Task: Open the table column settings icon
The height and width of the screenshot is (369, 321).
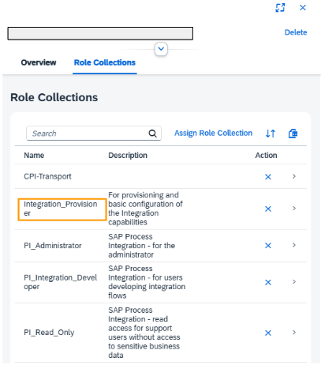Action: (x=293, y=134)
